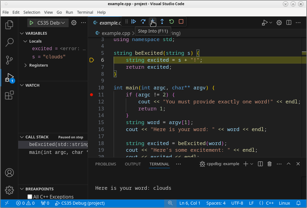Open the Accounts menu in the activity bar
The height and width of the screenshot is (208, 307).
[9, 173]
